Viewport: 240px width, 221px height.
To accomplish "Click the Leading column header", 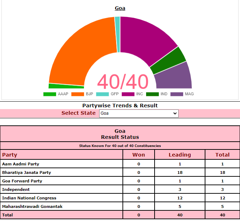I will click(x=180, y=155).
